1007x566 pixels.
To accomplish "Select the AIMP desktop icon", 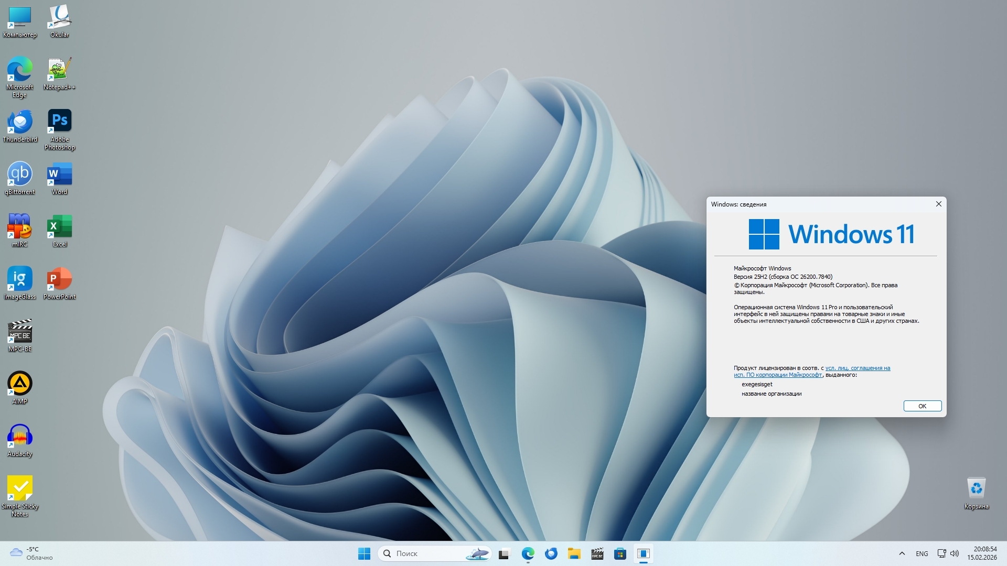I will (20, 384).
